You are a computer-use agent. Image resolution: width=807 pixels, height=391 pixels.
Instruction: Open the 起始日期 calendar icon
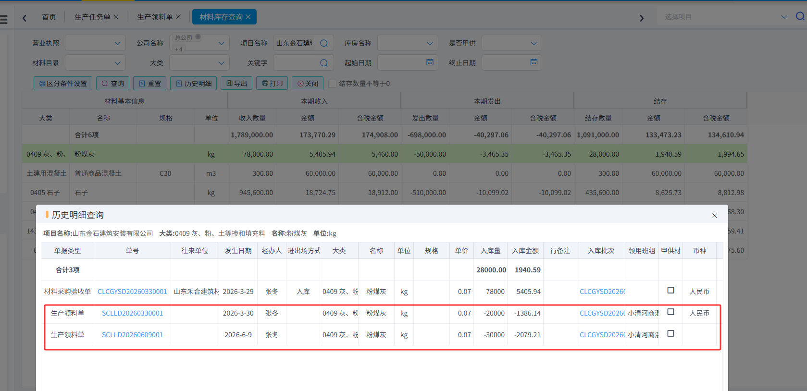tap(430, 62)
